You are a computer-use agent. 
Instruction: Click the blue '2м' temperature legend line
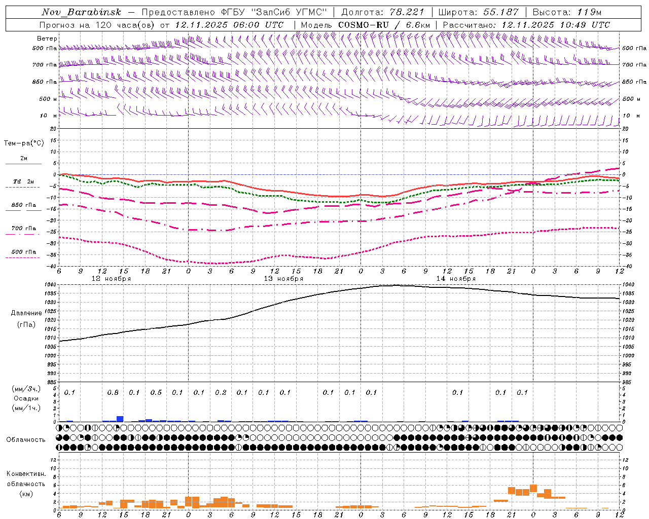(23, 164)
